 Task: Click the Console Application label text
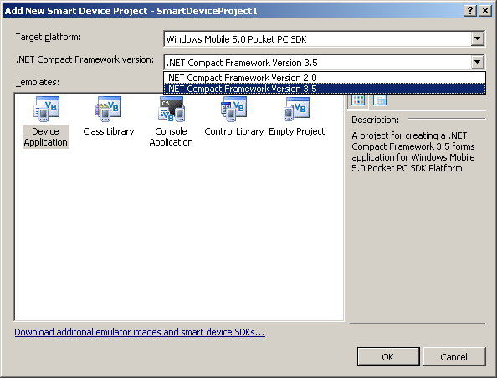(172, 137)
